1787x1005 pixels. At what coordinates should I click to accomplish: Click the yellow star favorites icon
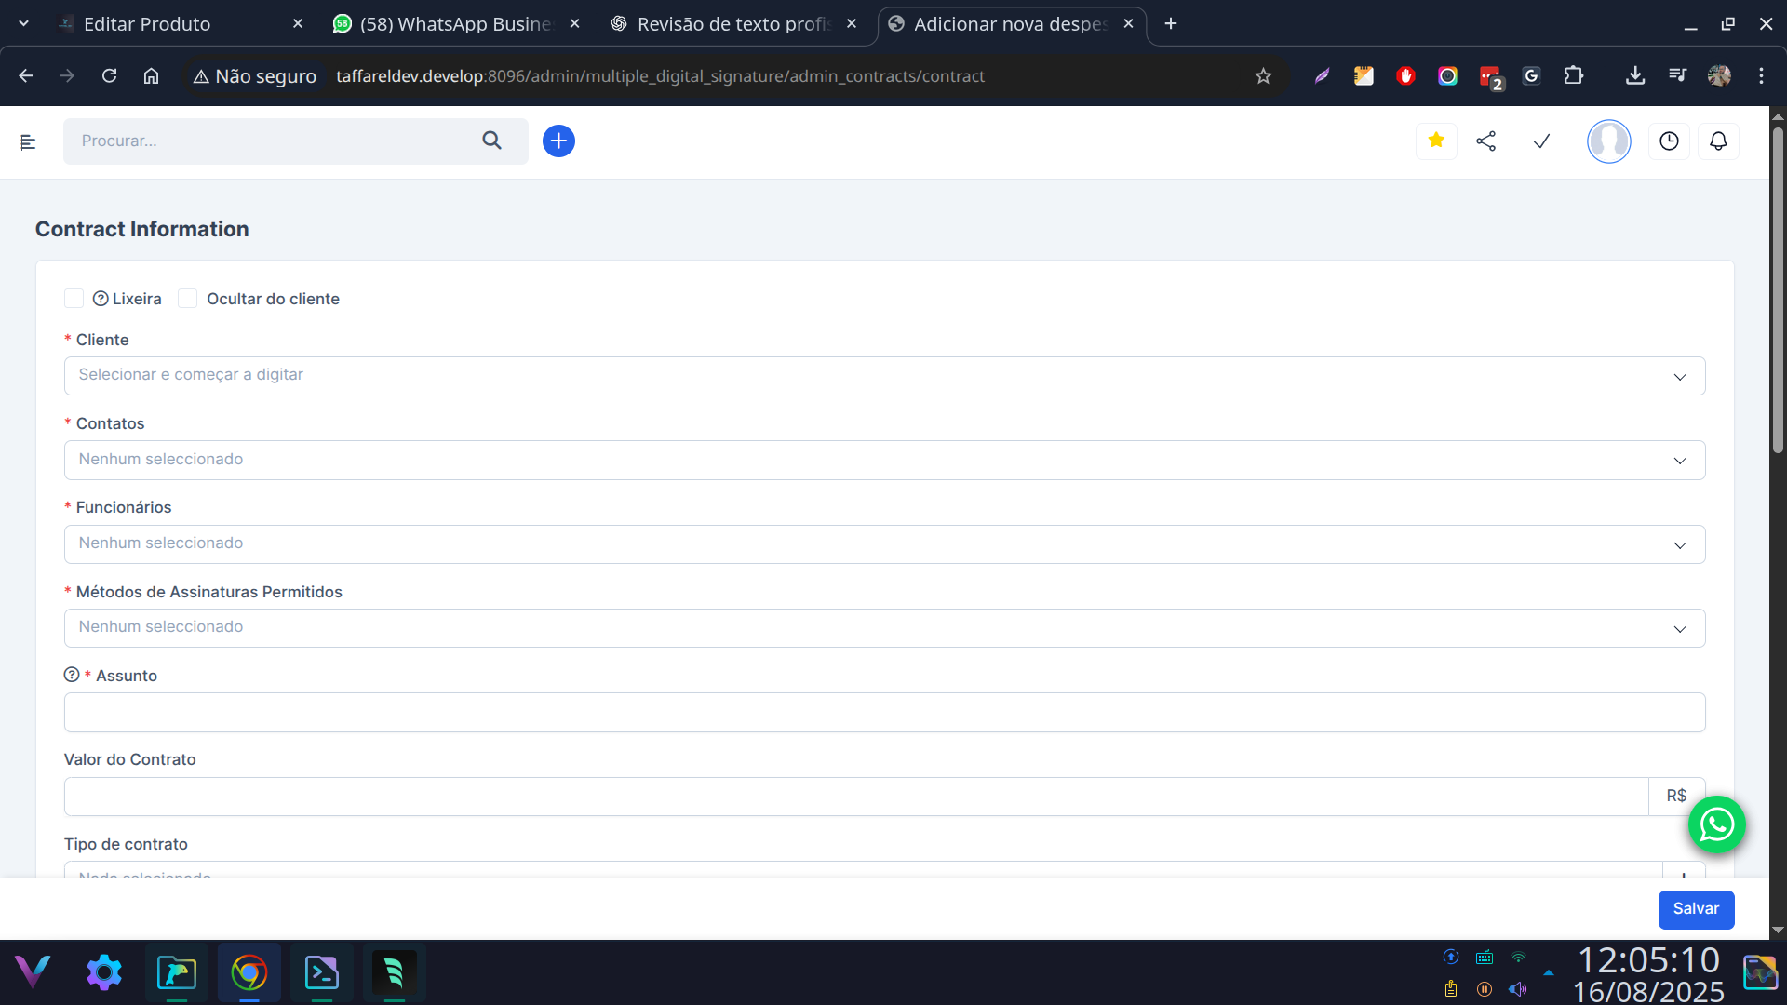[1436, 141]
